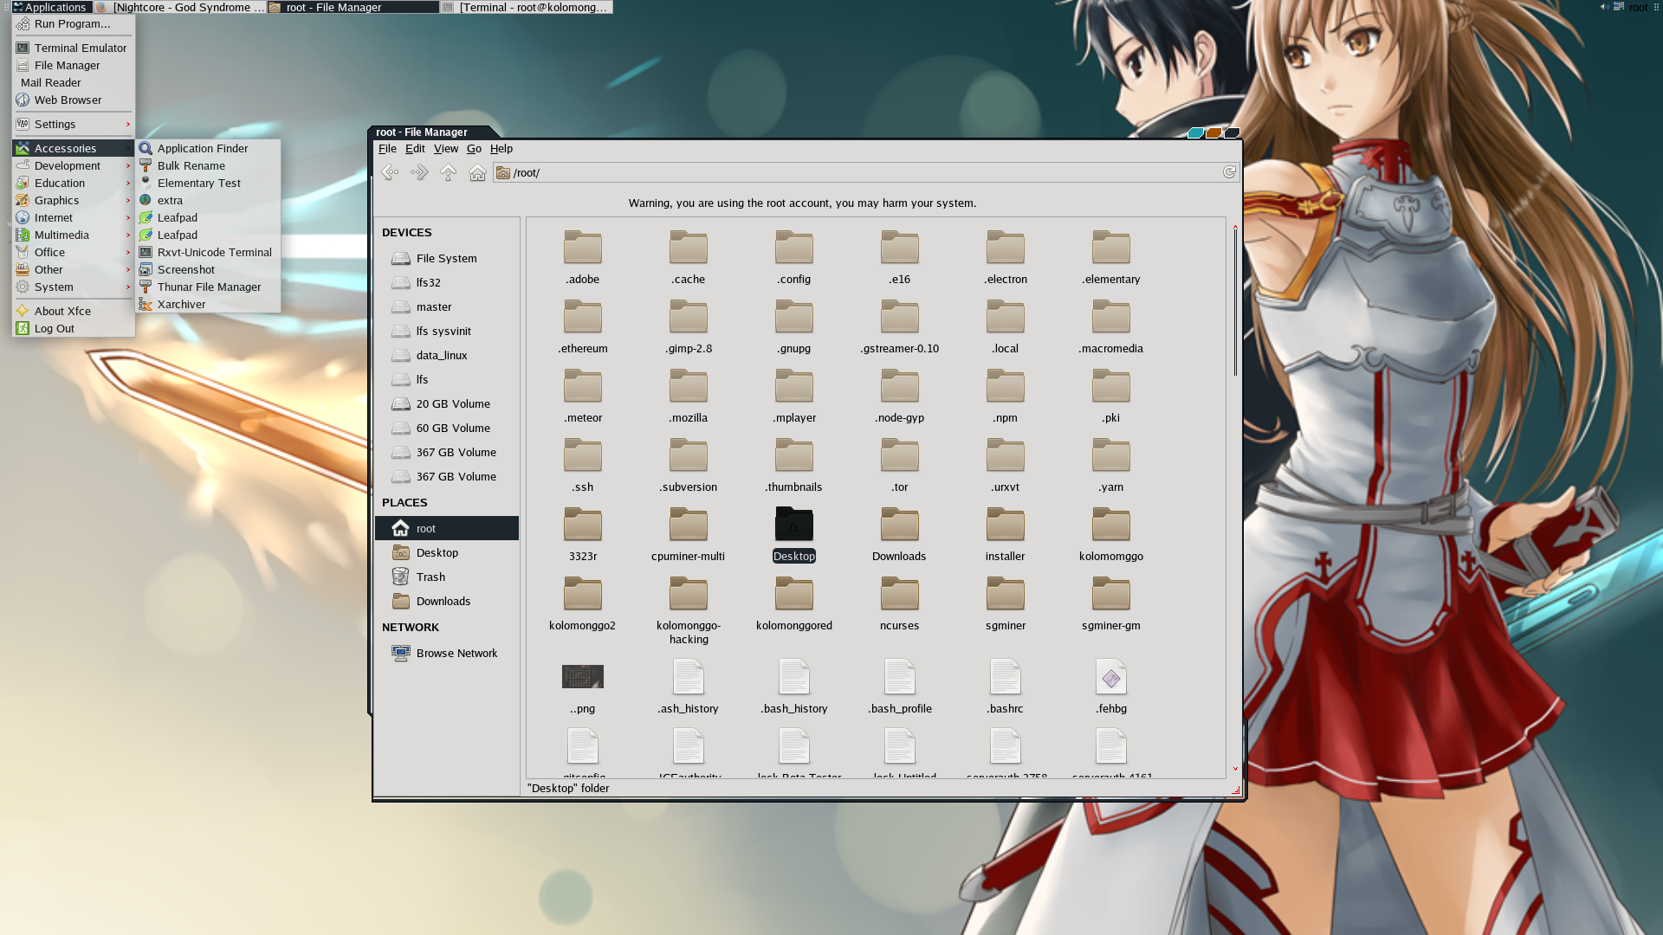The height and width of the screenshot is (935, 1663).
Task: Open data_linux volume in sidebar
Action: pos(447,355)
